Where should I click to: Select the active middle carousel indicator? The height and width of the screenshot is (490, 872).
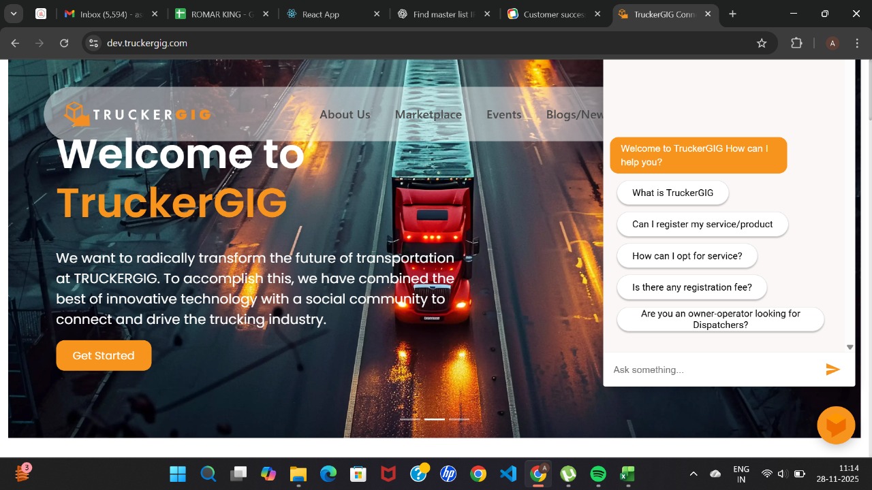pos(435,419)
